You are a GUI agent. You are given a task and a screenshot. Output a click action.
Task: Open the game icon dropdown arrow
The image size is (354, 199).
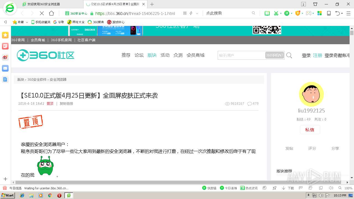[313, 13]
